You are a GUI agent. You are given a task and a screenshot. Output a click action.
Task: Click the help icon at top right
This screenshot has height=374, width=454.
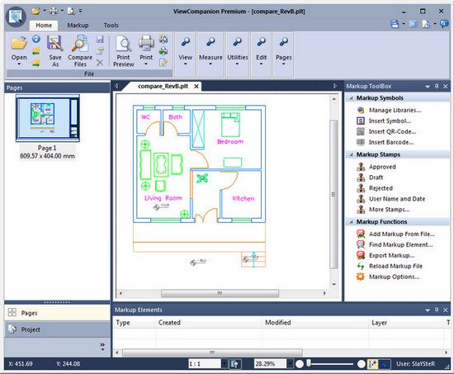click(x=444, y=24)
